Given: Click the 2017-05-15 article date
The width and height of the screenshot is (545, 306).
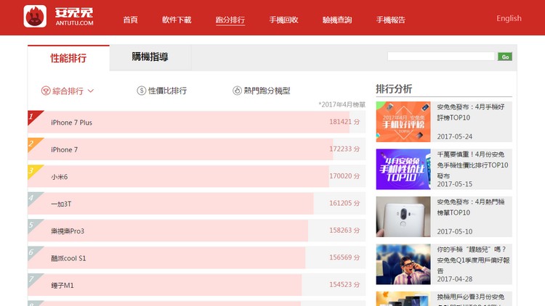Looking at the screenshot, I should point(455,184).
